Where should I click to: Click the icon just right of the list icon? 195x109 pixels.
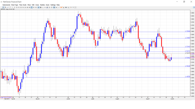coord(49,8)
